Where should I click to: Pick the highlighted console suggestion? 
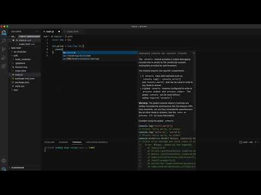click(x=100, y=53)
